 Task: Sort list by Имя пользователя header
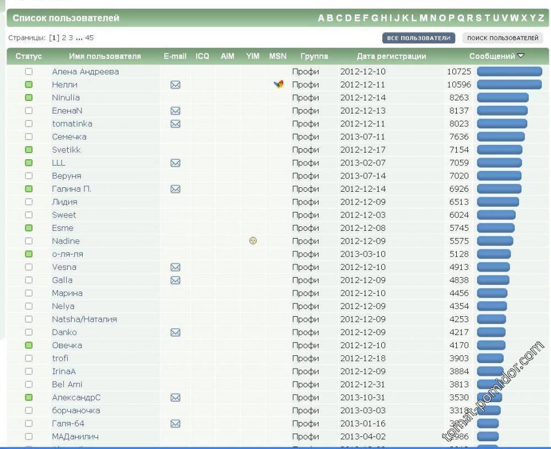[105, 56]
